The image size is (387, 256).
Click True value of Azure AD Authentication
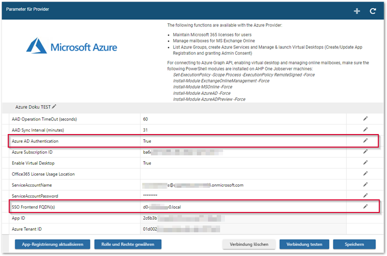(x=147, y=141)
